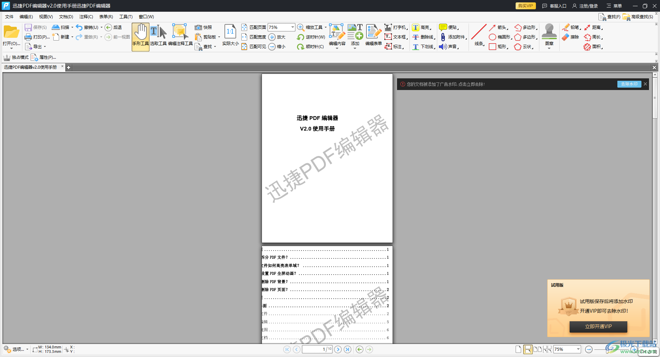
Task: Expand the Clipboard (剪贴板) dropdown arrow
Action: [x=219, y=37]
